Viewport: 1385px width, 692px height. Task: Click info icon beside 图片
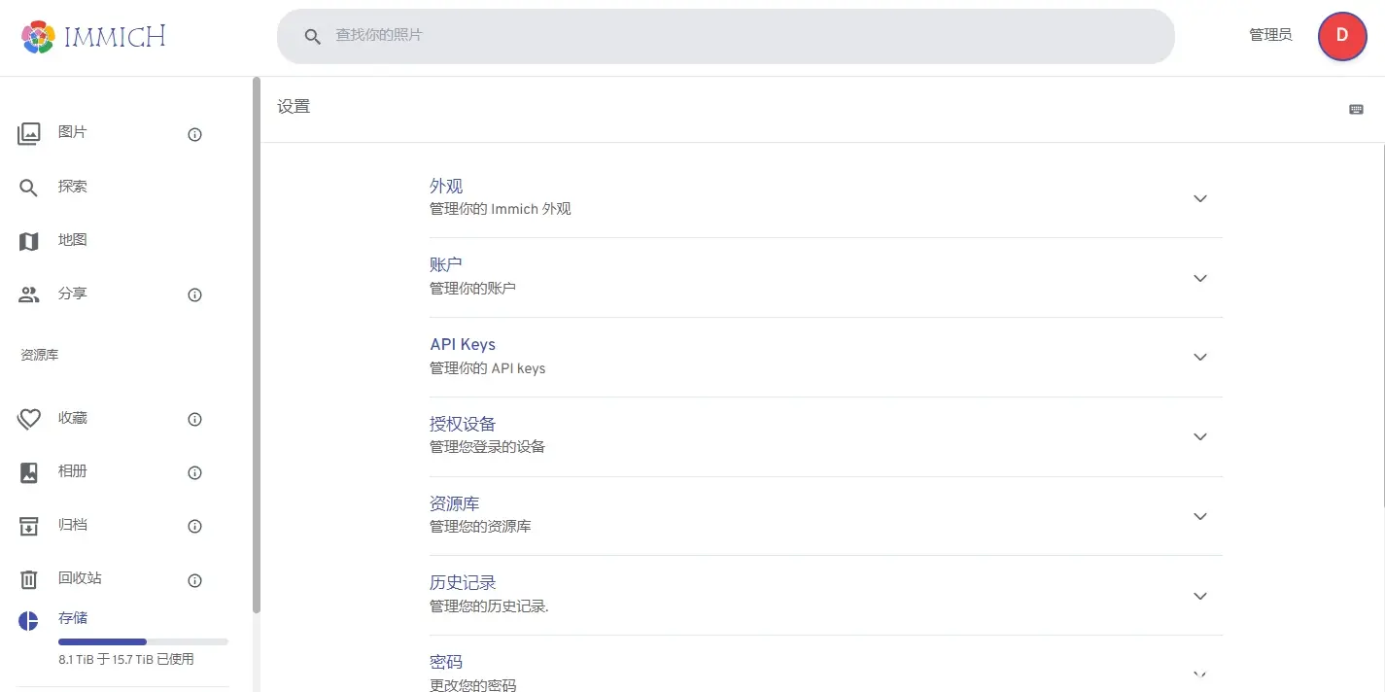pyautogui.click(x=194, y=135)
